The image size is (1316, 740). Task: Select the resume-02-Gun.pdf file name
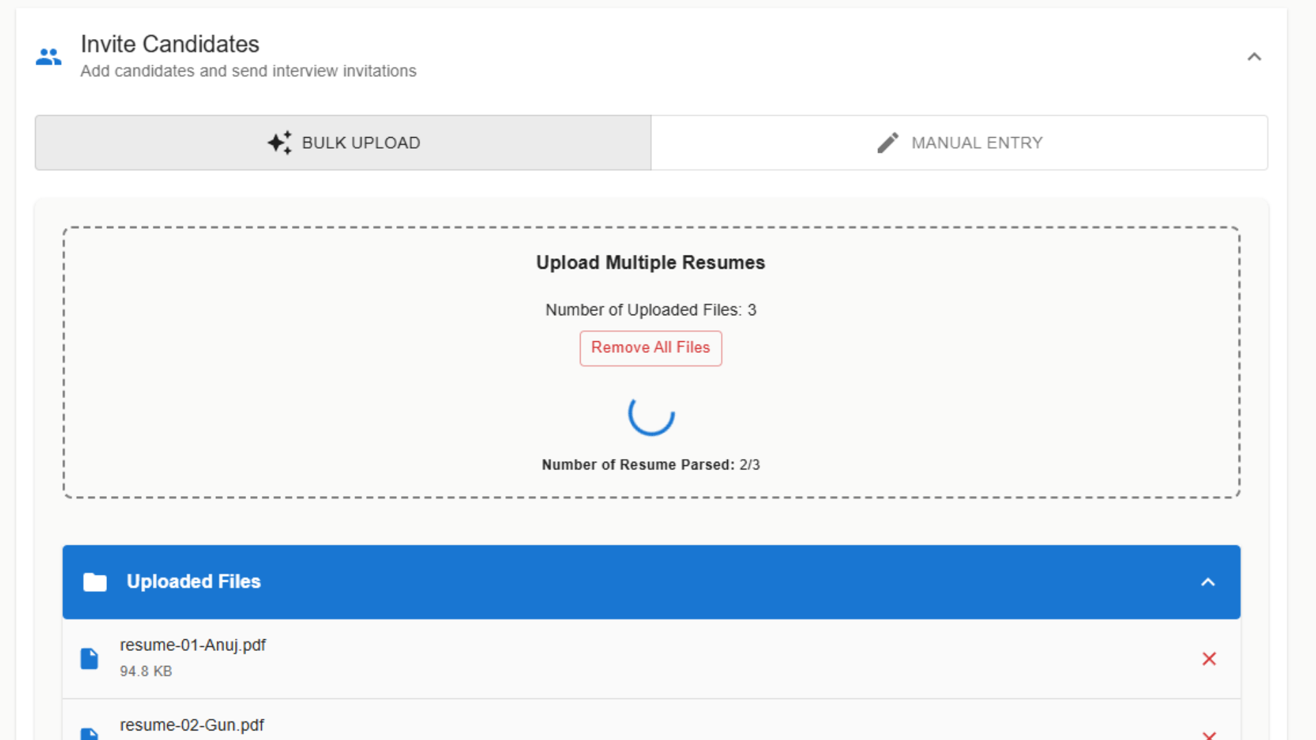191,725
